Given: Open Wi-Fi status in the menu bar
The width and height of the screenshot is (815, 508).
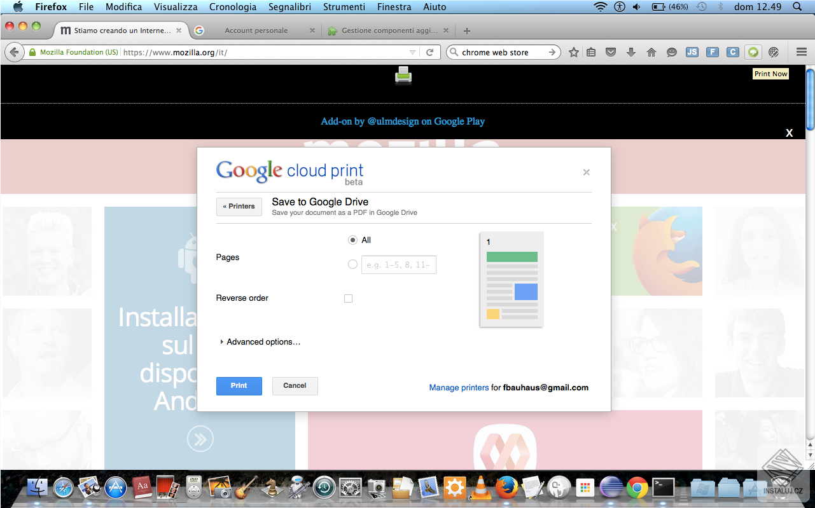Looking at the screenshot, I should pyautogui.click(x=601, y=7).
